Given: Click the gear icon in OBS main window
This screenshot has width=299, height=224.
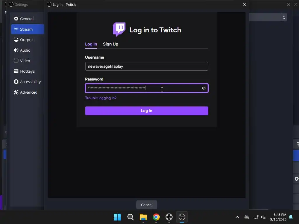Looking at the screenshot, I should coord(297,179).
